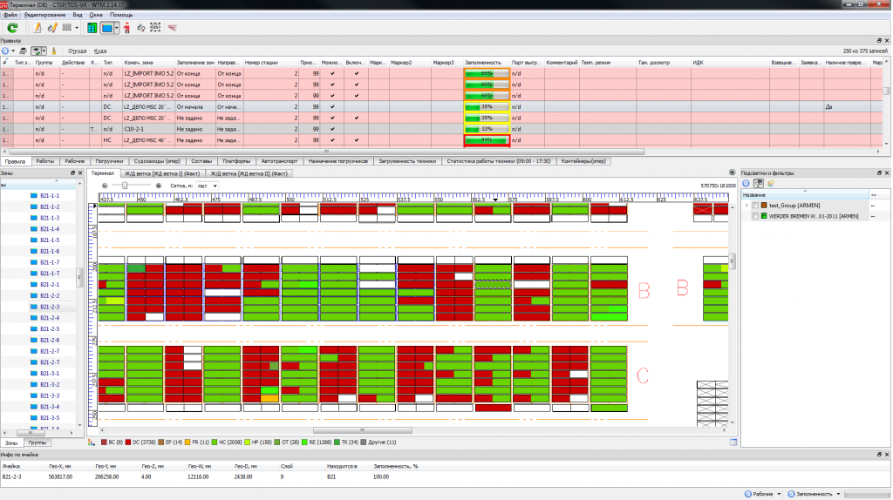The width and height of the screenshot is (893, 500).
Task: Click the zoom in plus icon above map
Action: pos(159,186)
